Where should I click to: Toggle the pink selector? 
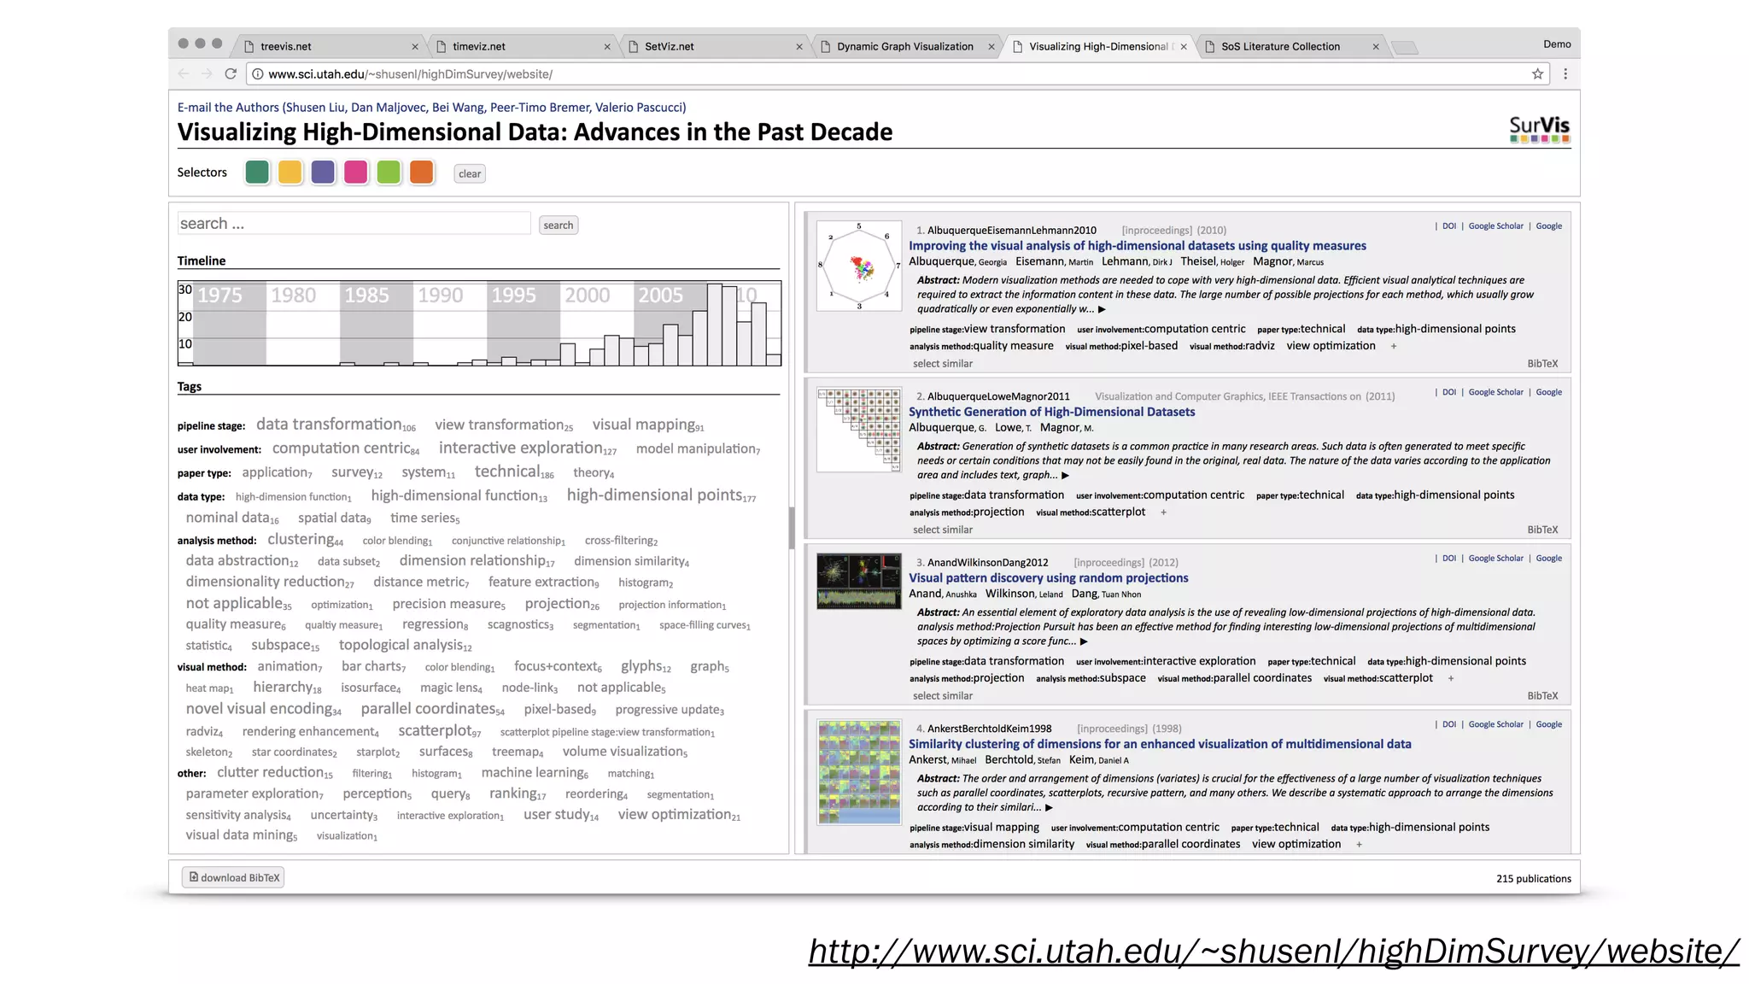[x=356, y=173]
